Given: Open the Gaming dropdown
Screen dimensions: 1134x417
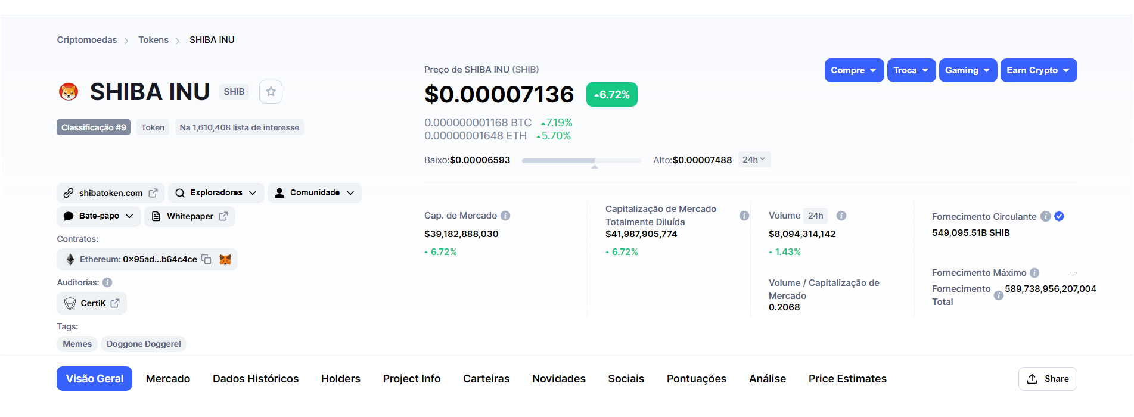Looking at the screenshot, I should (x=968, y=70).
